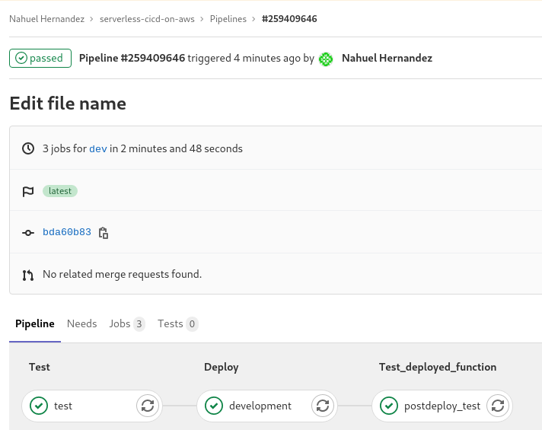This screenshot has height=430, width=542.
Task: Click green passed icon on test job
Action: click(x=39, y=406)
